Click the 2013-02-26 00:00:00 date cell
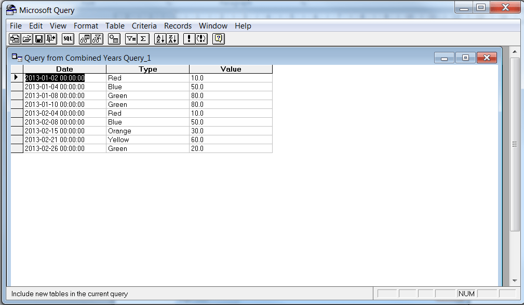This screenshot has height=305, width=524. point(64,148)
